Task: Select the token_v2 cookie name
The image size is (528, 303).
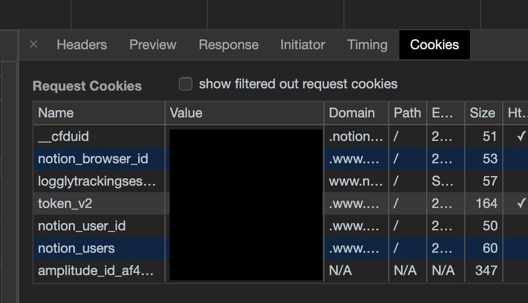Action: (x=65, y=203)
